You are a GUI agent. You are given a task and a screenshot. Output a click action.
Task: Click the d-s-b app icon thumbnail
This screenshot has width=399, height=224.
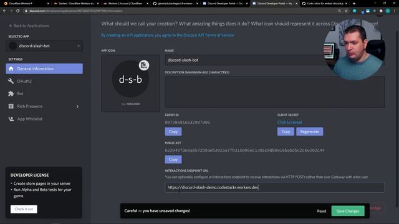click(x=130, y=79)
